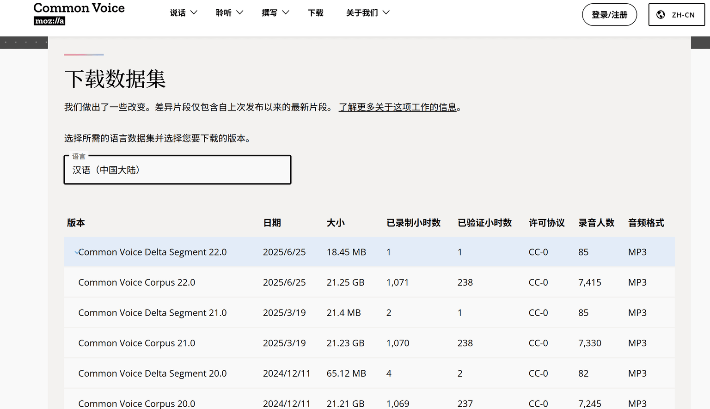Image resolution: width=710 pixels, height=409 pixels.
Task: Open 了解更多关于这项工作的信息 link
Action: (398, 107)
